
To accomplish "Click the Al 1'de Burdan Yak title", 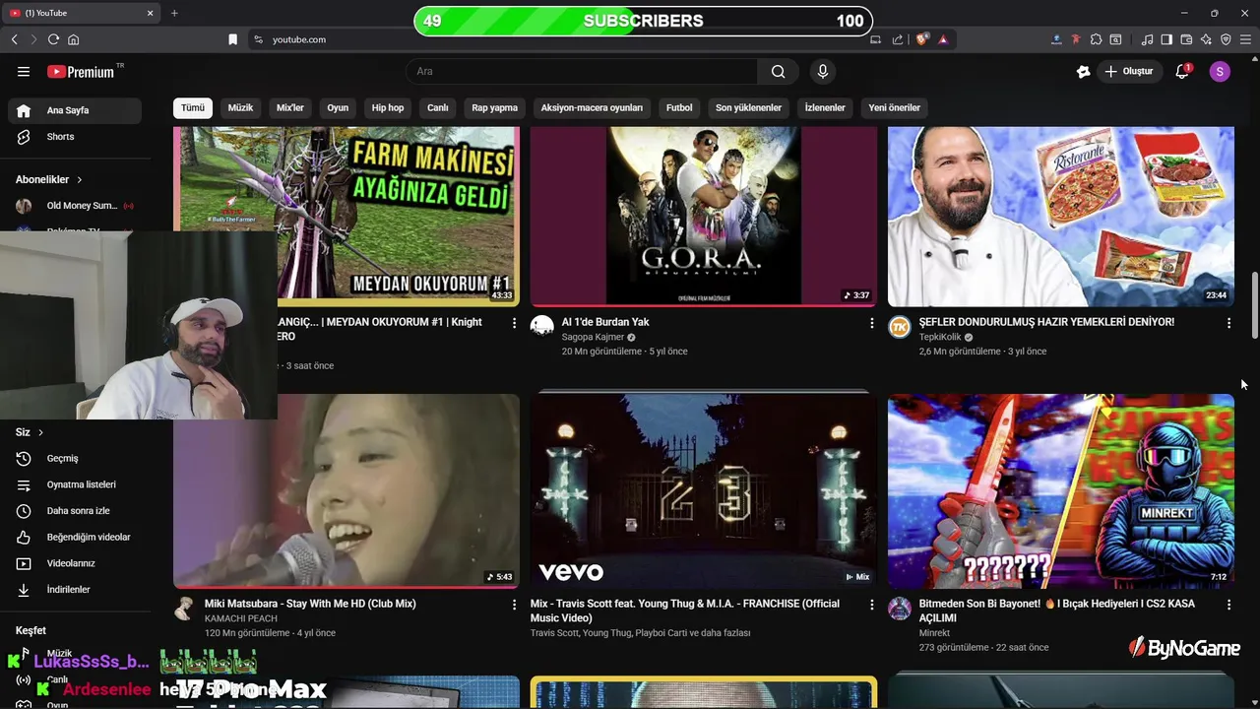I will tap(605, 322).
